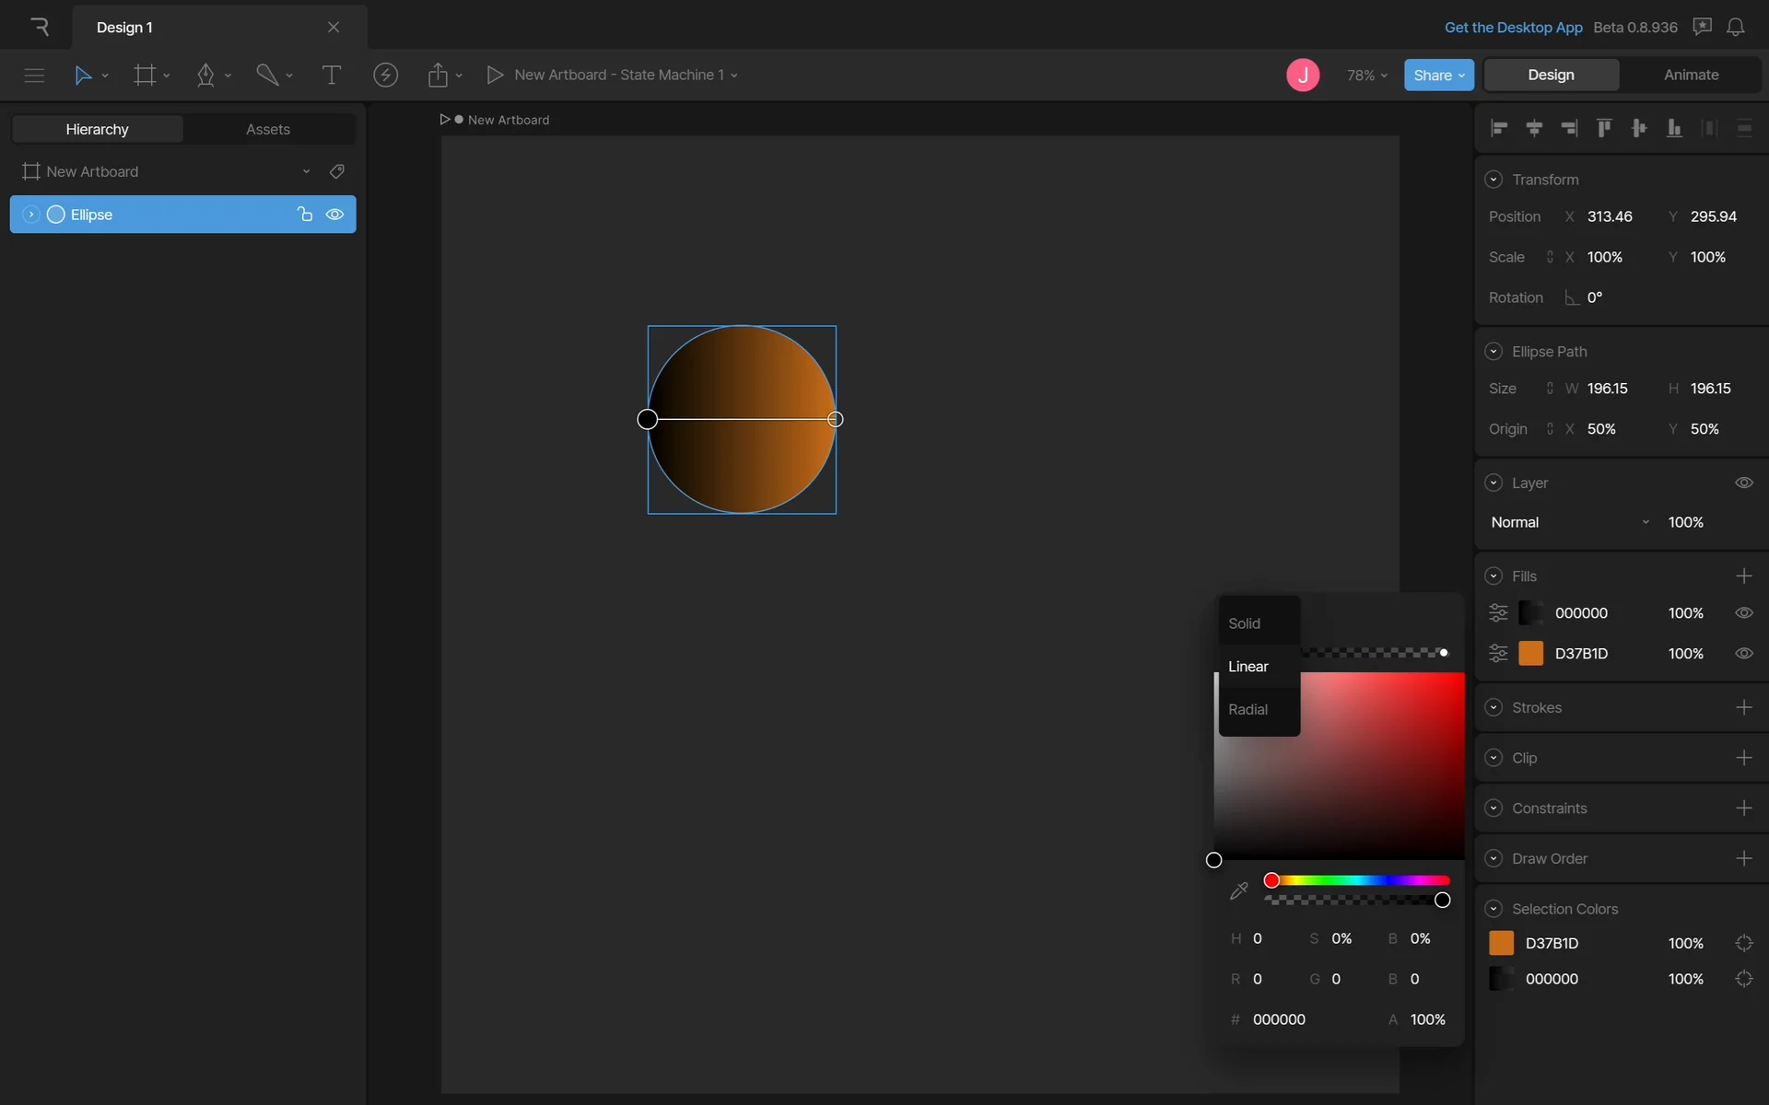Click the Artboard tool icon

[x=145, y=75]
